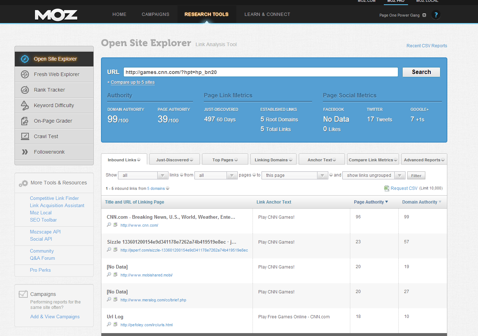Open the Moz Local sidebar link
Screen dimensions: 478x336
pyautogui.click(x=41, y=213)
